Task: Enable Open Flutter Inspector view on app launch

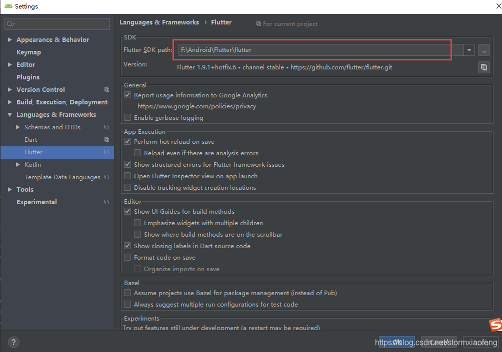Action: [x=127, y=176]
